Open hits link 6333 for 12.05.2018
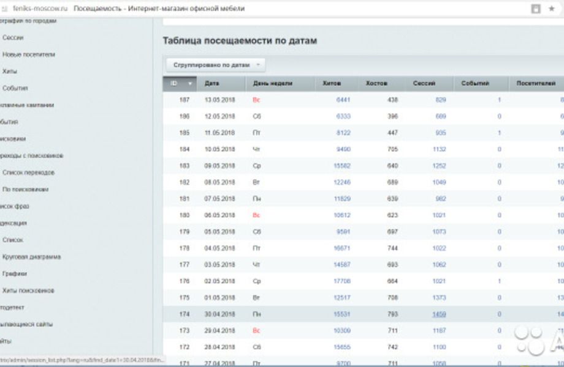The height and width of the screenshot is (367, 564). [x=343, y=116]
